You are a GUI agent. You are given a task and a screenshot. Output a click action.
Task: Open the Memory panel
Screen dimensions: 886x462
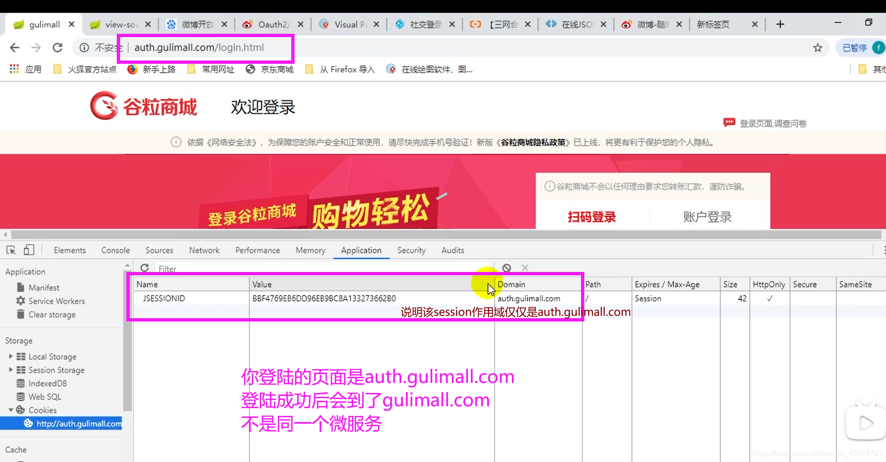click(x=310, y=250)
